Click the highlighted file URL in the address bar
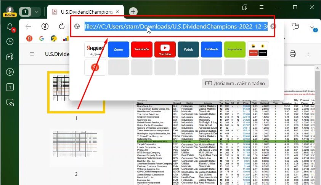321x185 pixels. [176, 26]
